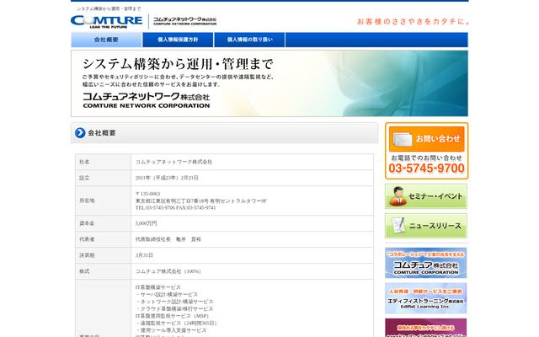539x337 pixels.
Task: Click the ・ネットワーク設計/構築サービス line
Action: 174,302
